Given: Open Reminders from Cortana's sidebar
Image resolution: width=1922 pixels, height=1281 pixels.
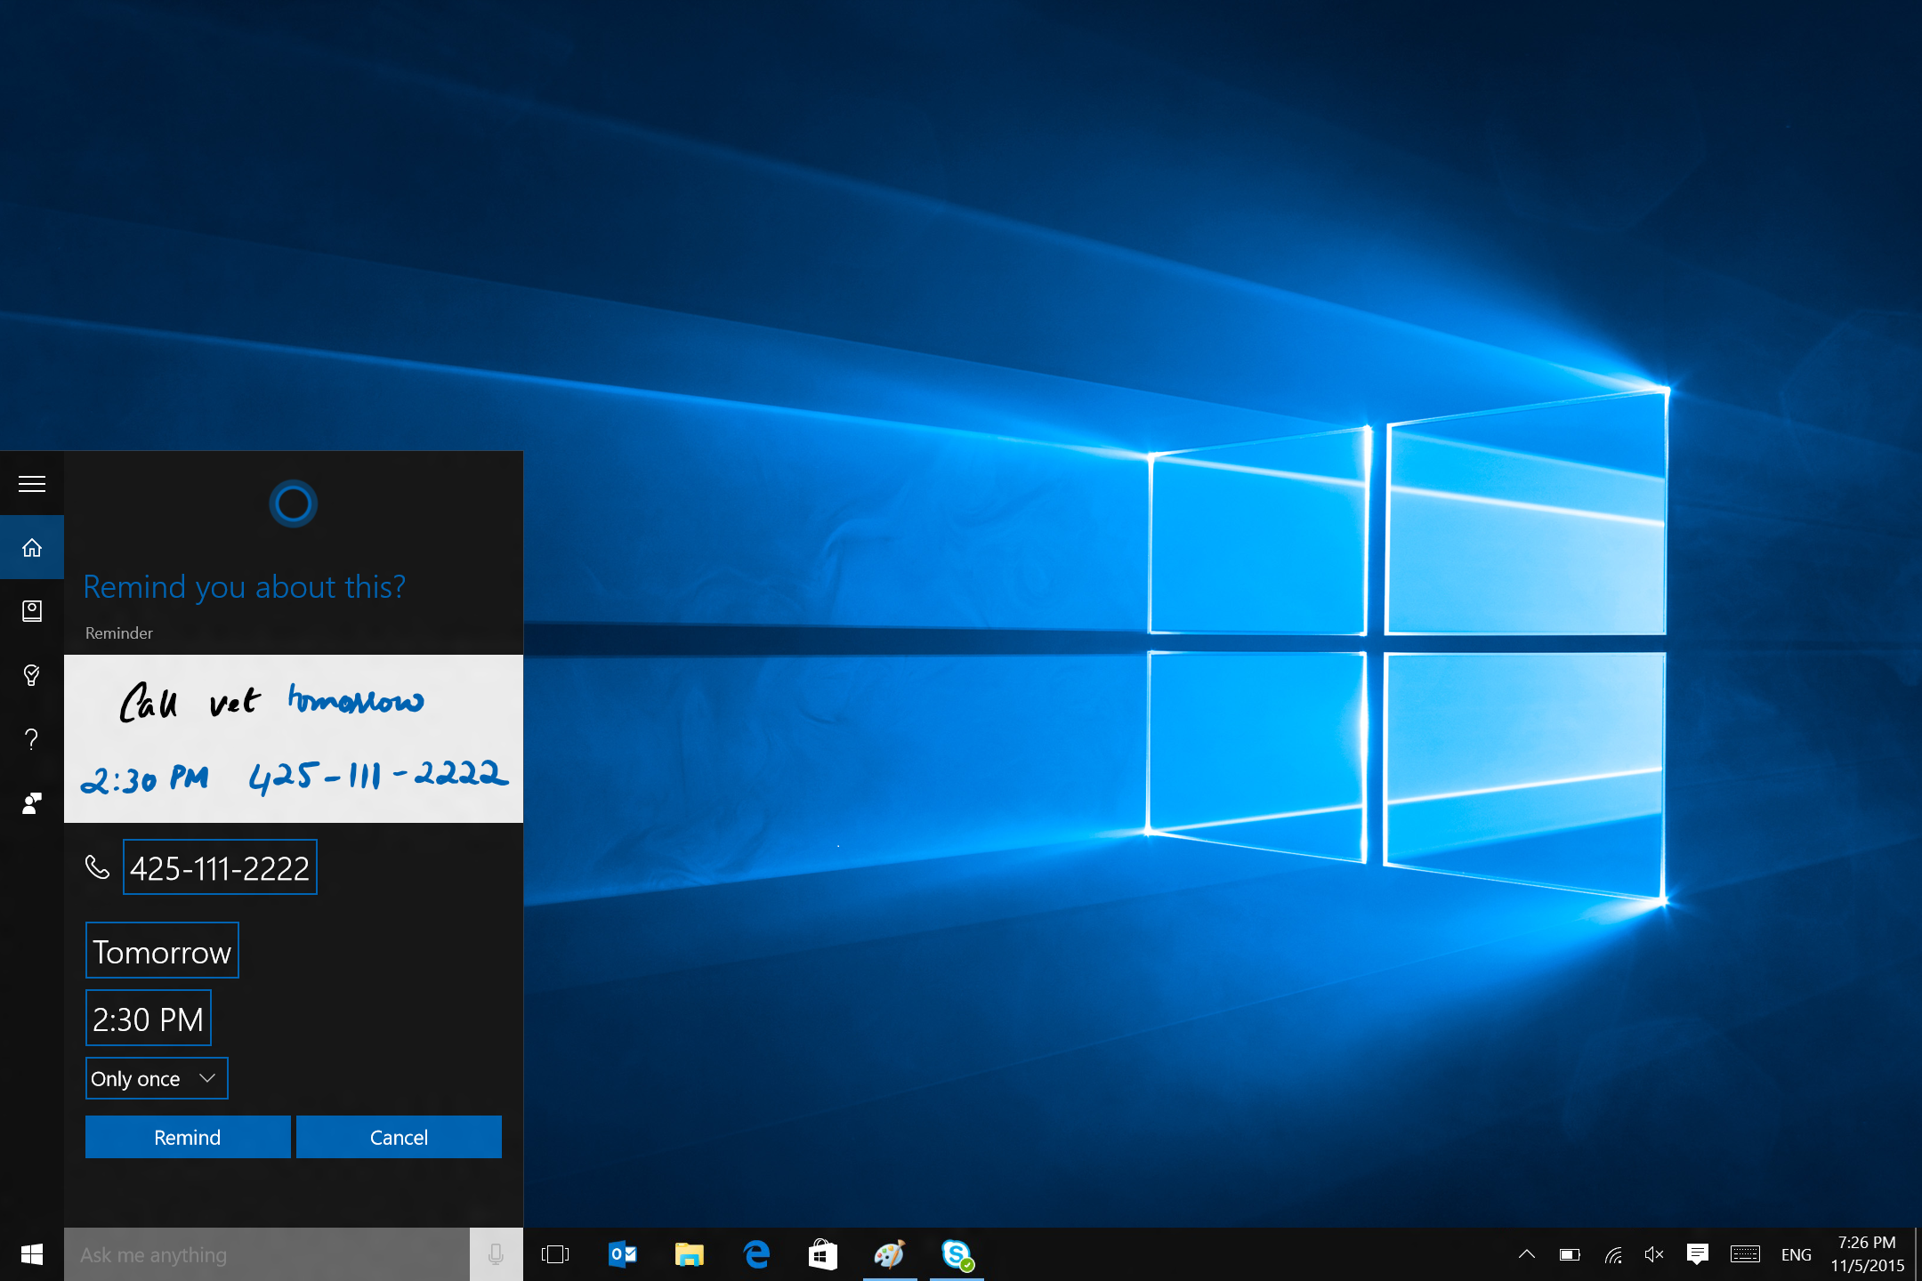Looking at the screenshot, I should pyautogui.click(x=31, y=675).
